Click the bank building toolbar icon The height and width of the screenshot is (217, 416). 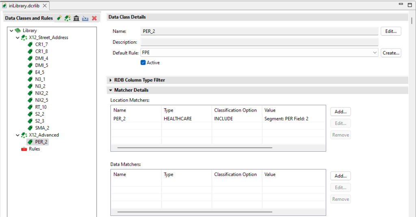pos(76,18)
